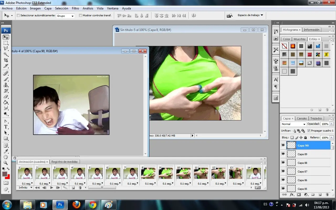
Task: Toggle Quick Mask mode
Action: [x=6, y=183]
